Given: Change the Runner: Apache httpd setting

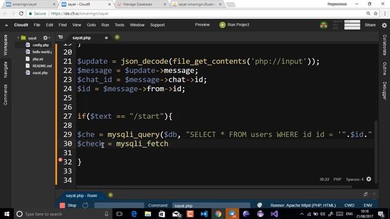Looking at the screenshot, I should [x=303, y=206].
